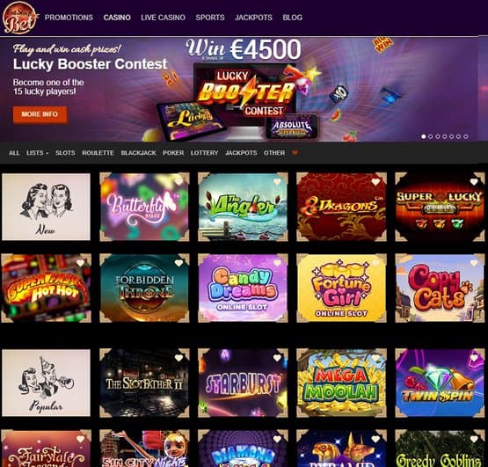Favorite the Forbidden Throne game heart

178,263
